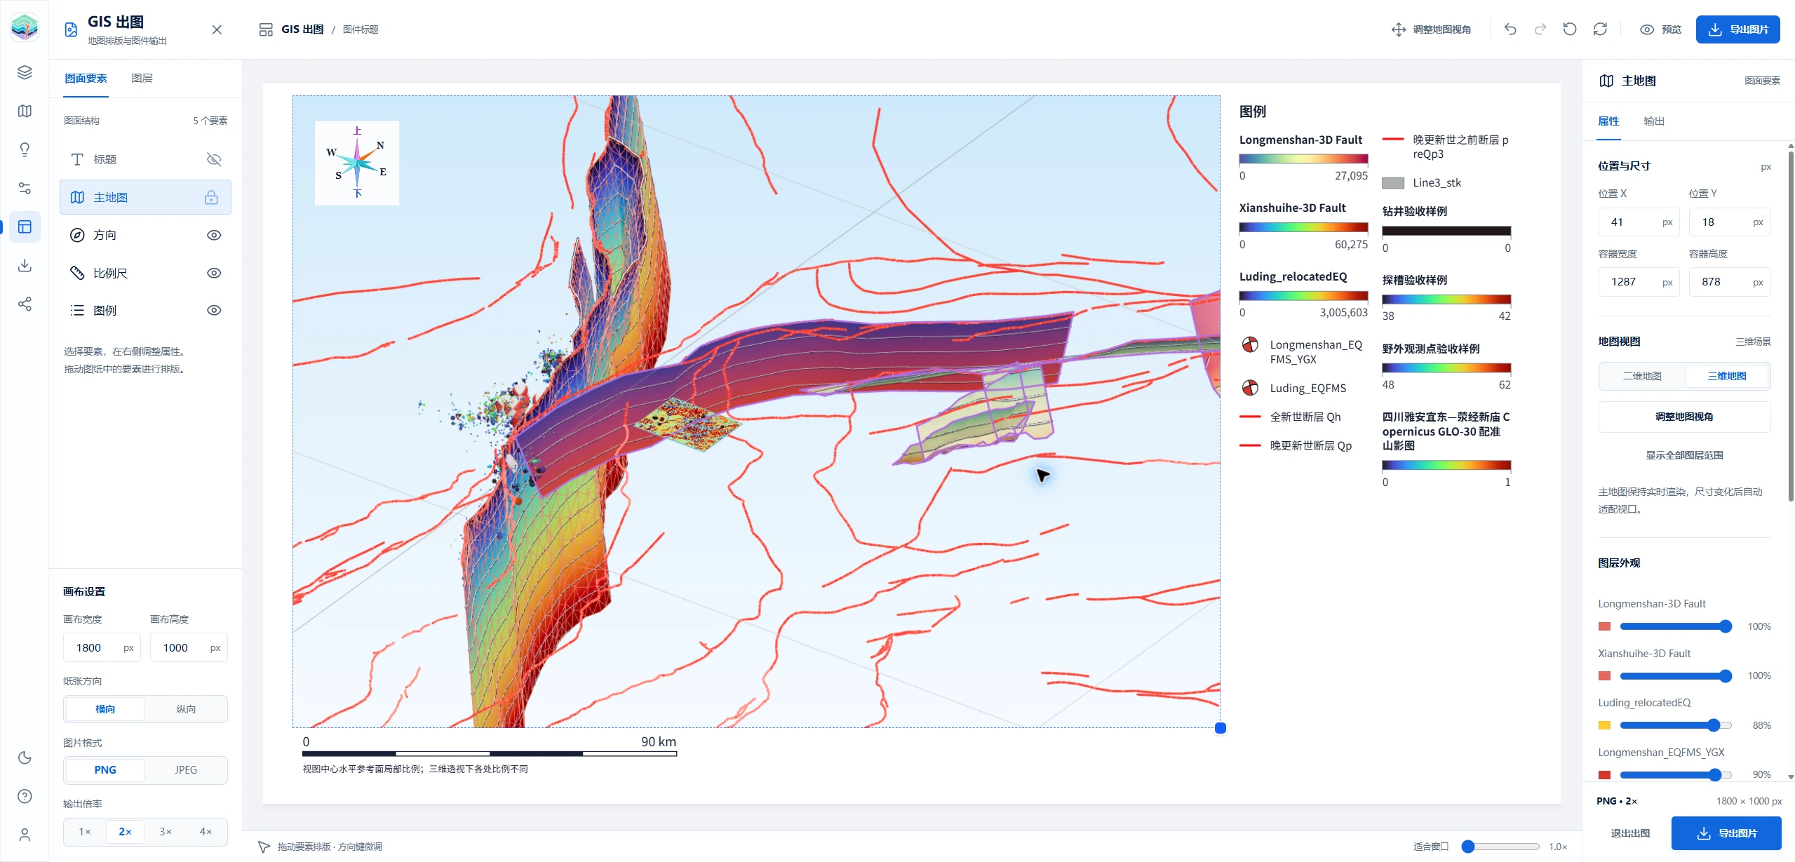Viewport: 1795px width, 862px height.
Task: Open the map icon in left sidebar
Action: point(25,111)
